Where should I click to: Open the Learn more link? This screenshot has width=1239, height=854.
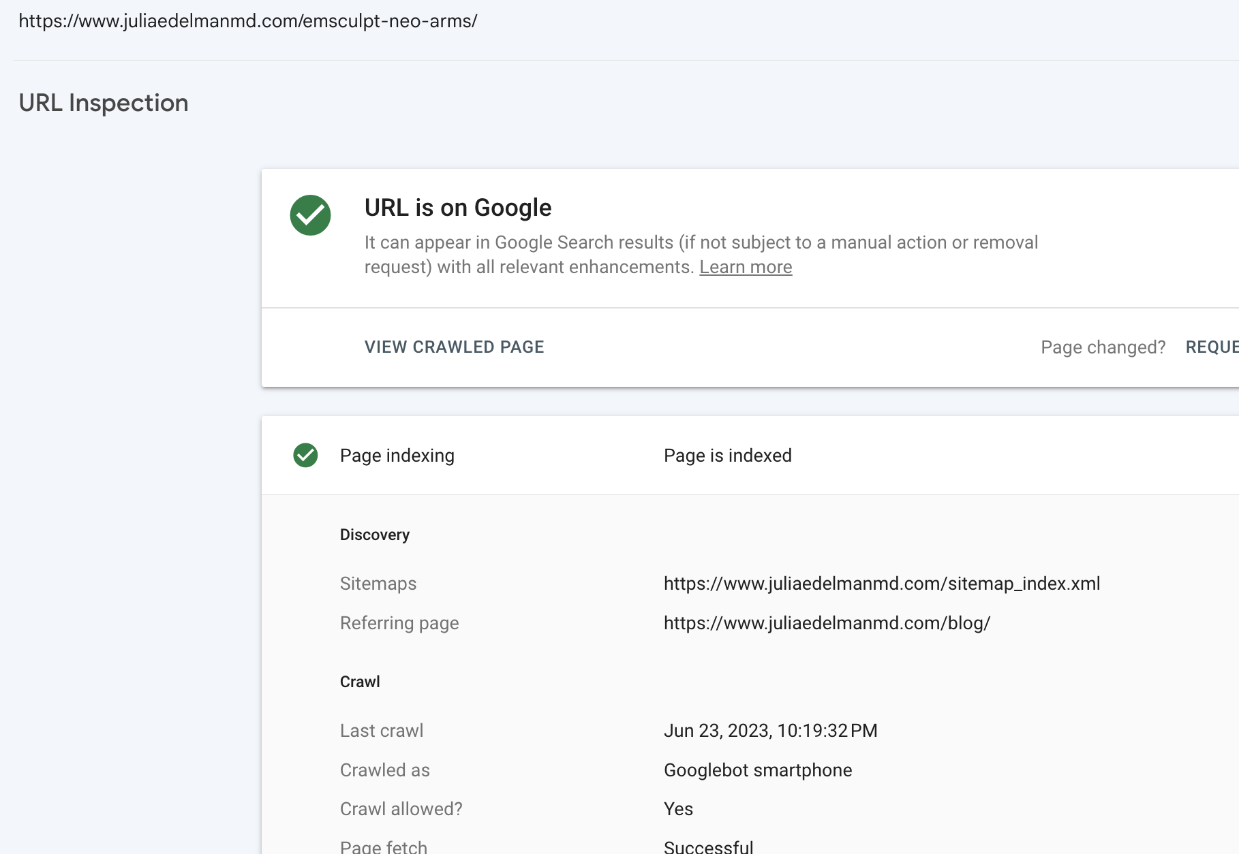(746, 267)
